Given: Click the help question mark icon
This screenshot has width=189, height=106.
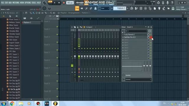Looking at the screenshot, I should [x=172, y=3].
